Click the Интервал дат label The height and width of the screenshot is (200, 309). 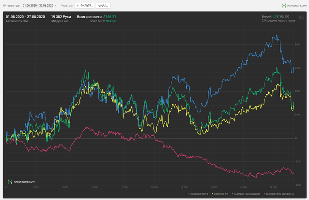[12, 6]
